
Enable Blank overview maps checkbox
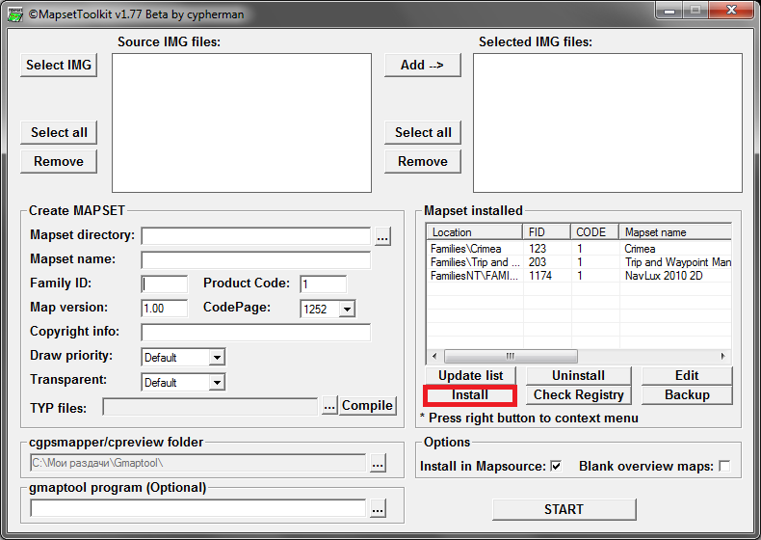click(x=723, y=467)
